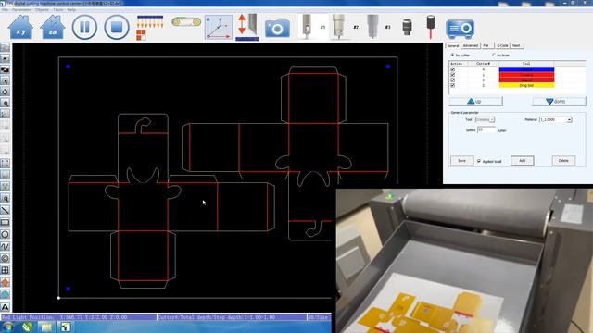Click the red laser pointer tool icon
This screenshot has height=333, width=593.
[430, 27]
